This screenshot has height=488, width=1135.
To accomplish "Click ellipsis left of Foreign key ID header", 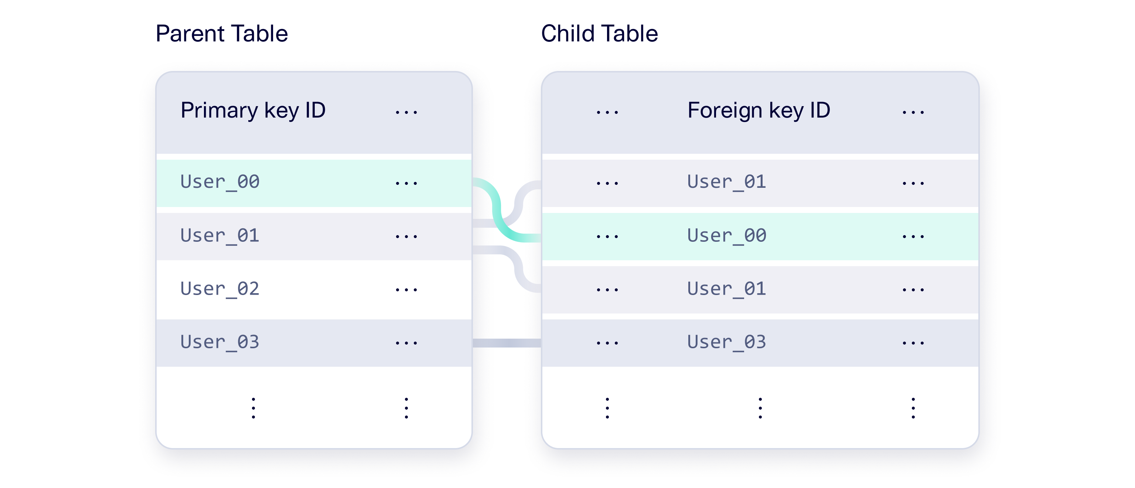I will (x=607, y=113).
